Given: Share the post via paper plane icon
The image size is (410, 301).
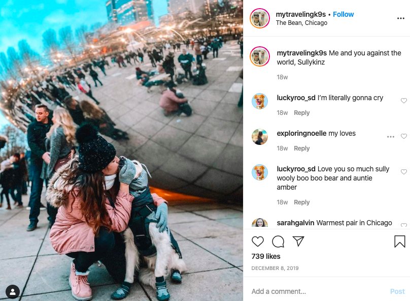Looking at the screenshot, I should pyautogui.click(x=298, y=241).
